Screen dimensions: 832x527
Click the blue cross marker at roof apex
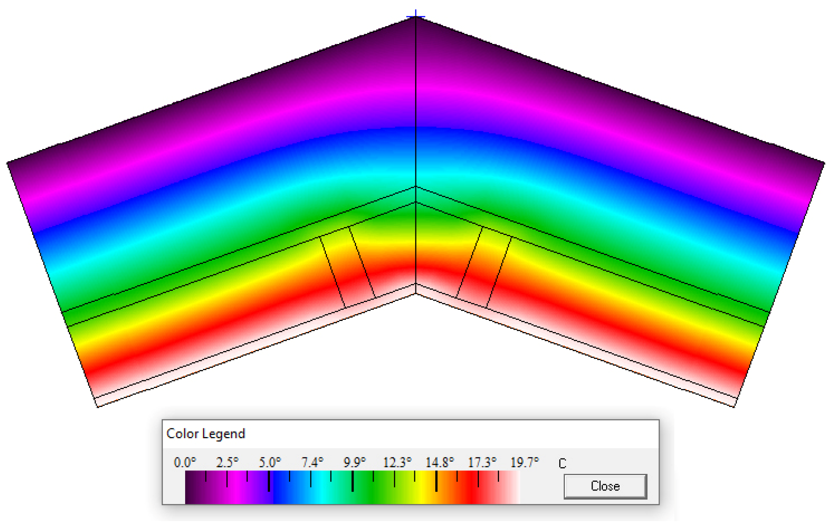pyautogui.click(x=415, y=17)
